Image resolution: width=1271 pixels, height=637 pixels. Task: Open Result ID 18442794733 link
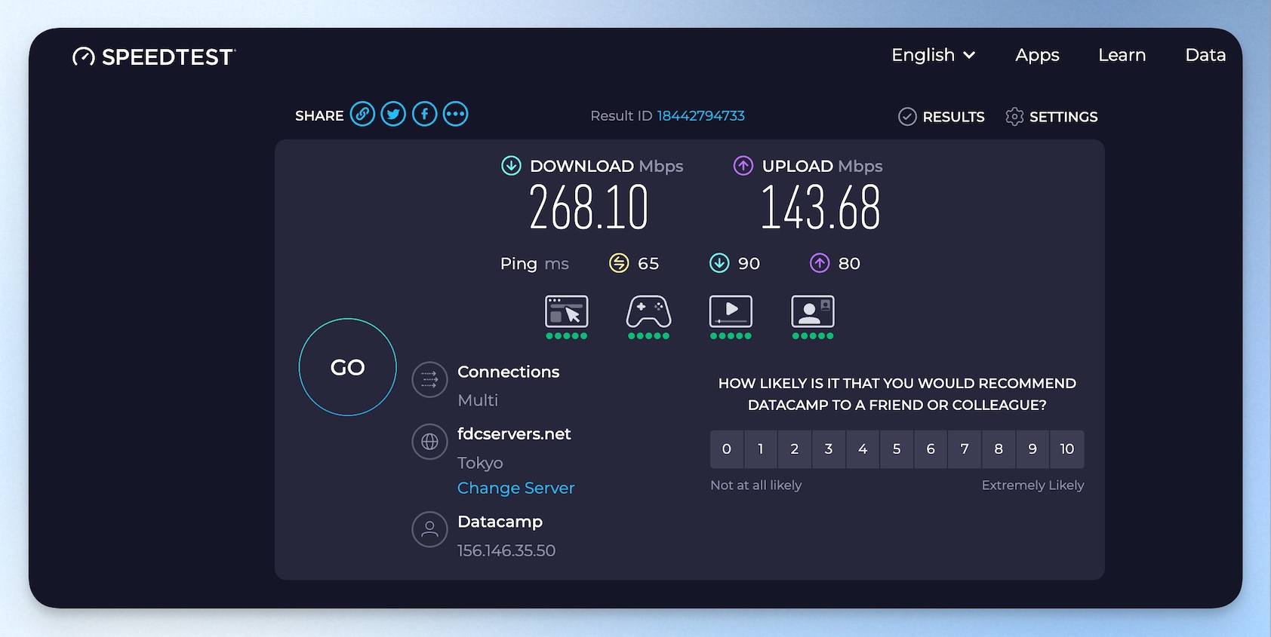click(700, 116)
